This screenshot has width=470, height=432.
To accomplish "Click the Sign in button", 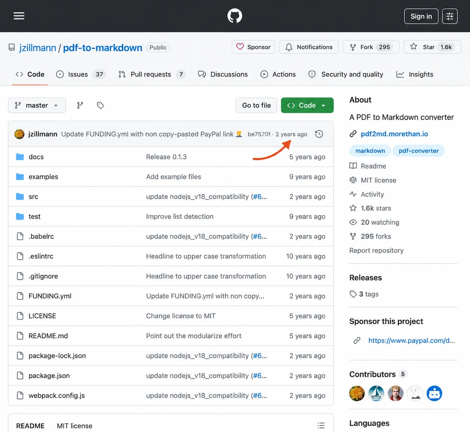I will tap(421, 16).
